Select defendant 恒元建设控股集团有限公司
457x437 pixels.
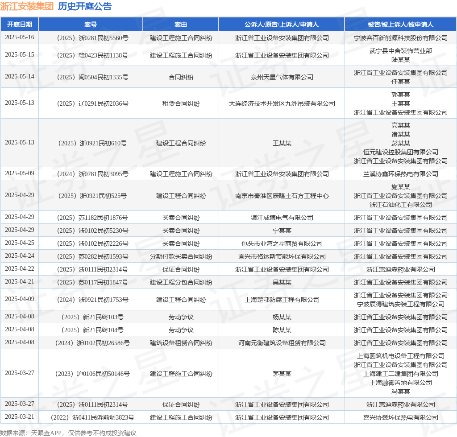[x=400, y=152]
